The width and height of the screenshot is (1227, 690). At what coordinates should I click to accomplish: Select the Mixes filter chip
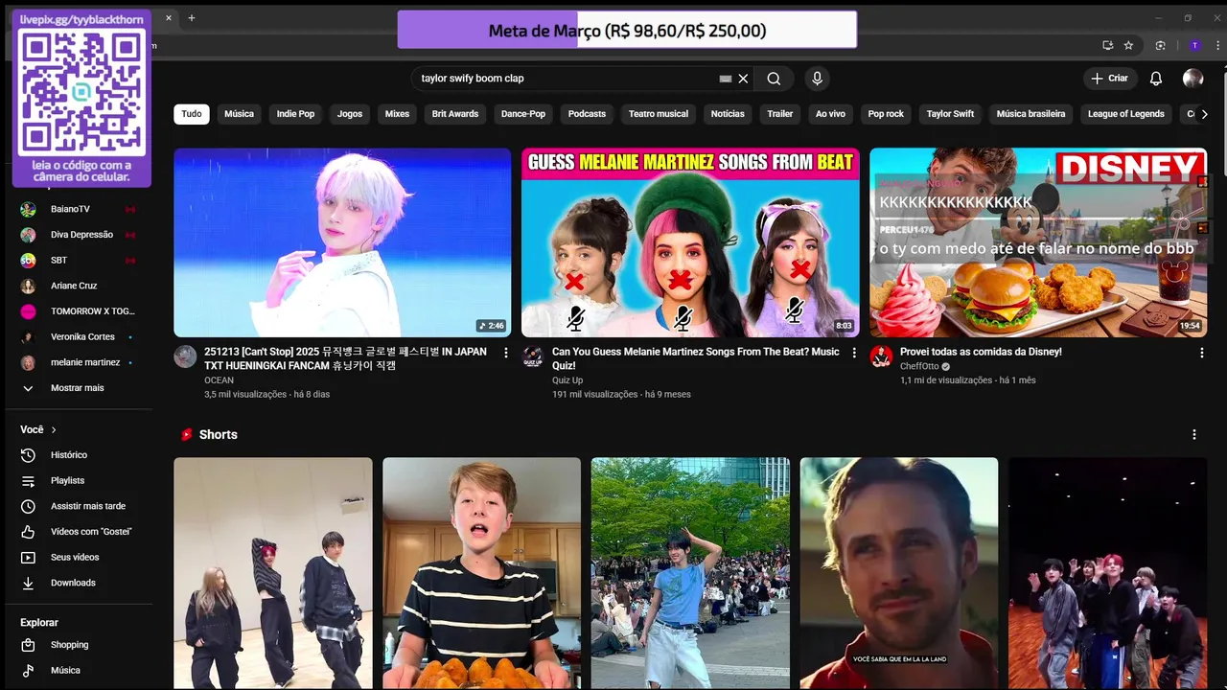point(397,114)
